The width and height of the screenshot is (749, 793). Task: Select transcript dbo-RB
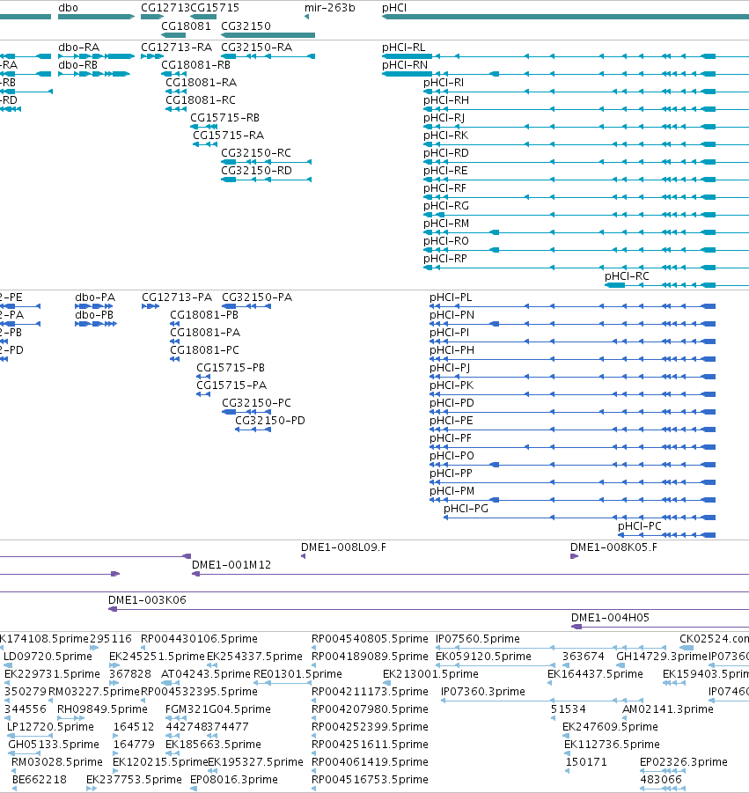tap(77, 65)
